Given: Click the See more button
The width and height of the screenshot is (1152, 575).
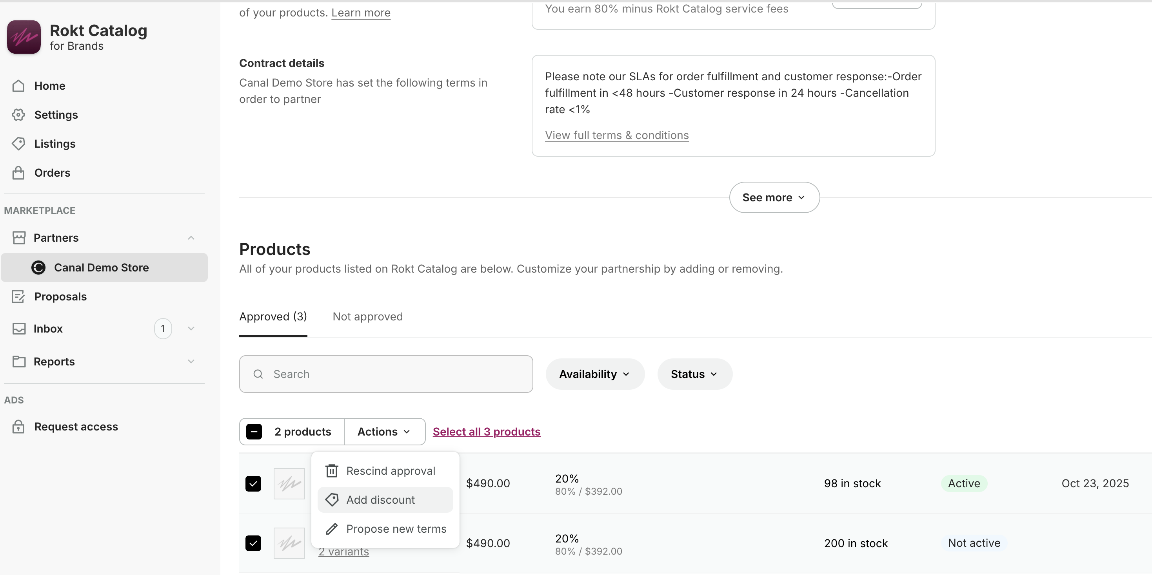Looking at the screenshot, I should [x=774, y=197].
